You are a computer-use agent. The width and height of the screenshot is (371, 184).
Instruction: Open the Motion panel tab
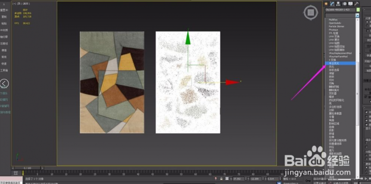(x=345, y=3)
